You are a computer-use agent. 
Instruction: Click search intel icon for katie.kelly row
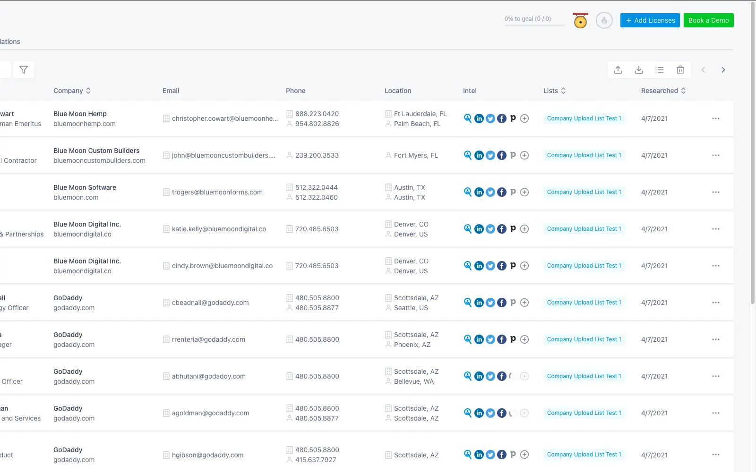click(x=468, y=229)
